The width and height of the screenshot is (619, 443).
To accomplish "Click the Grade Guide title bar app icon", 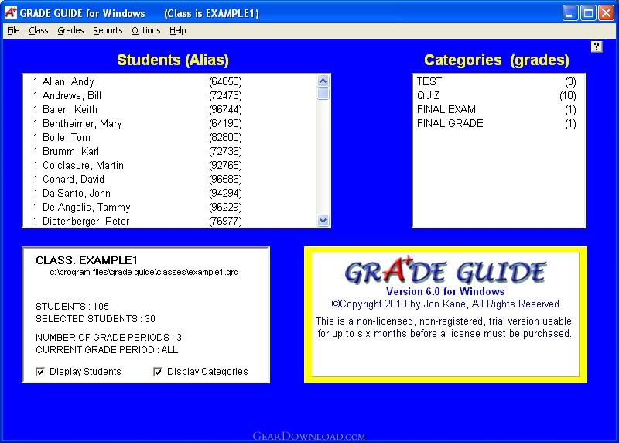I will [x=11, y=12].
